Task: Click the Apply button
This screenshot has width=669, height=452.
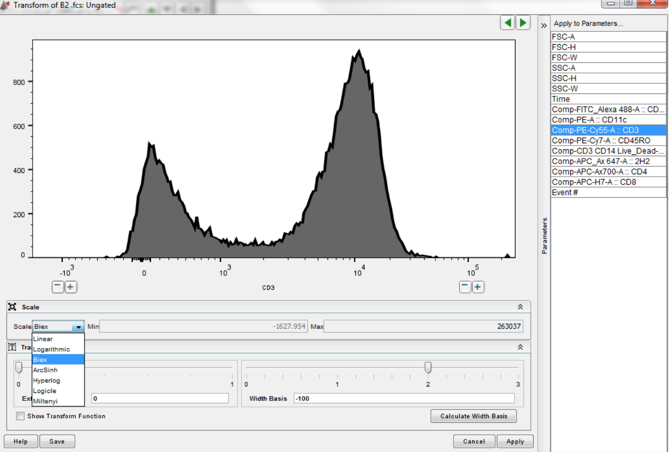Action: coord(515,441)
